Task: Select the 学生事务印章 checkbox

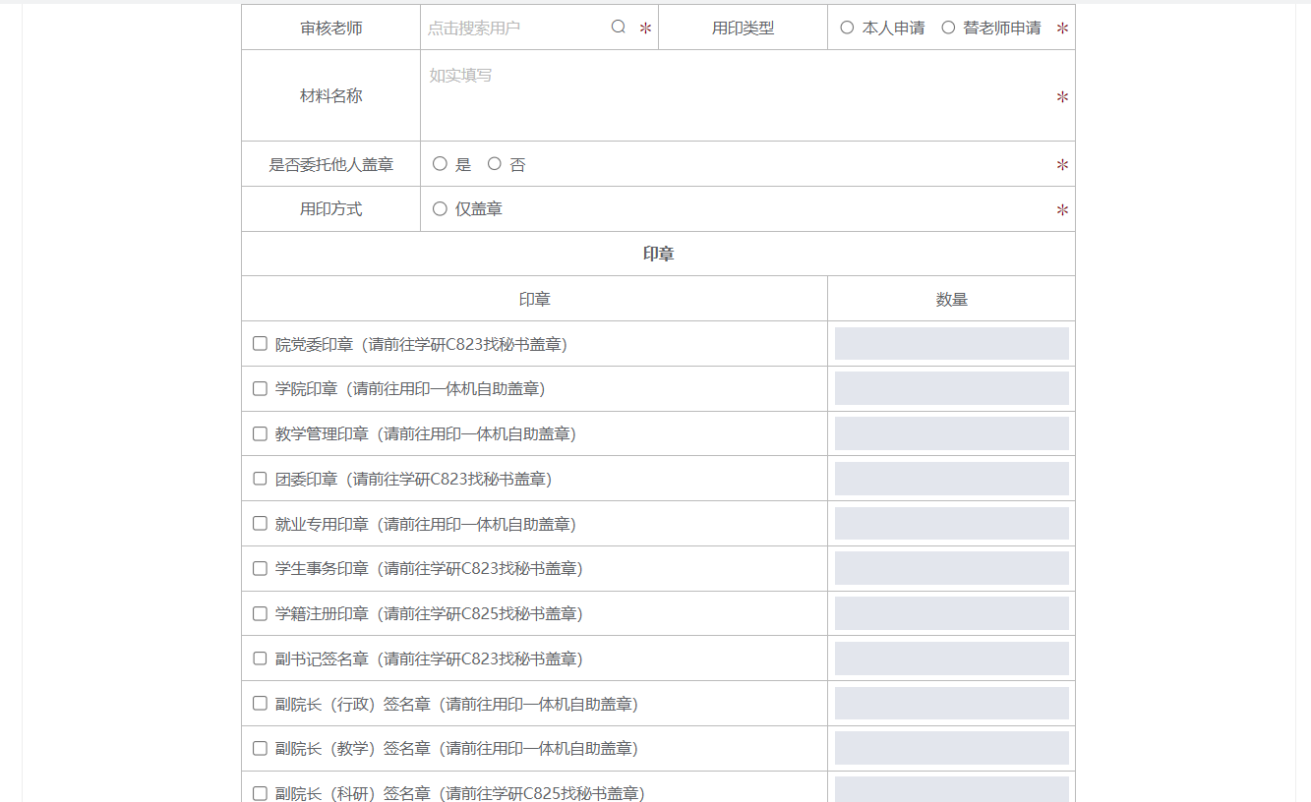Action: (260, 568)
